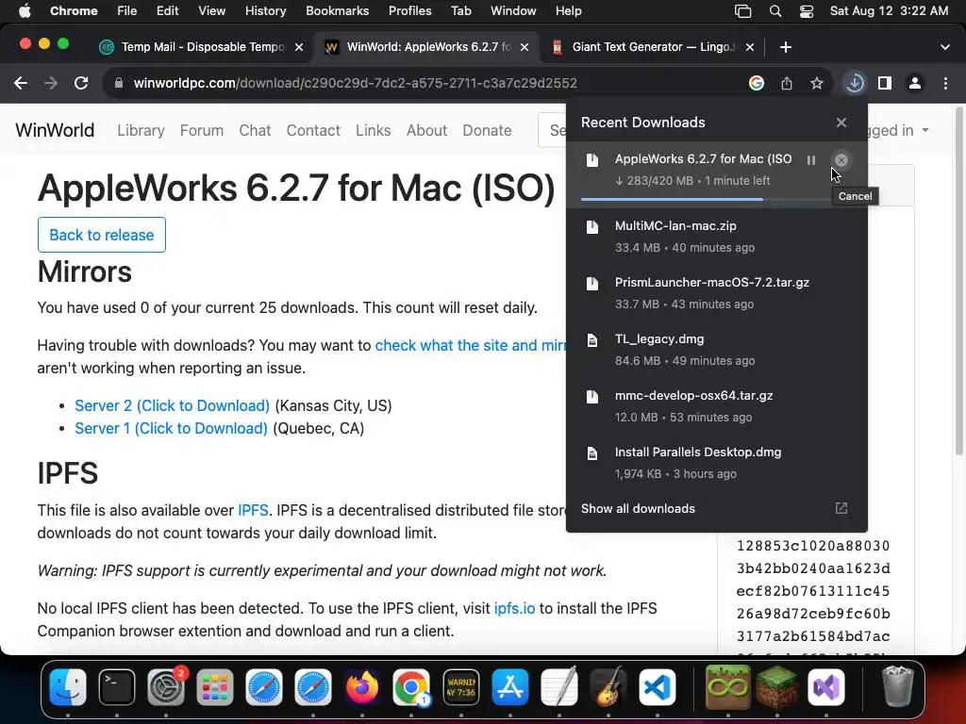Open 'check what the site and mirrors' link

pos(470,345)
